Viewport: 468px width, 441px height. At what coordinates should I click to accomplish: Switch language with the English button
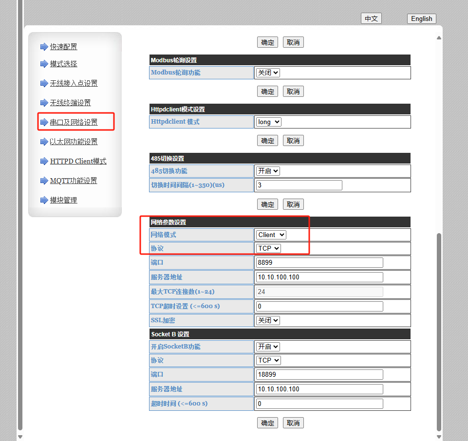[421, 18]
